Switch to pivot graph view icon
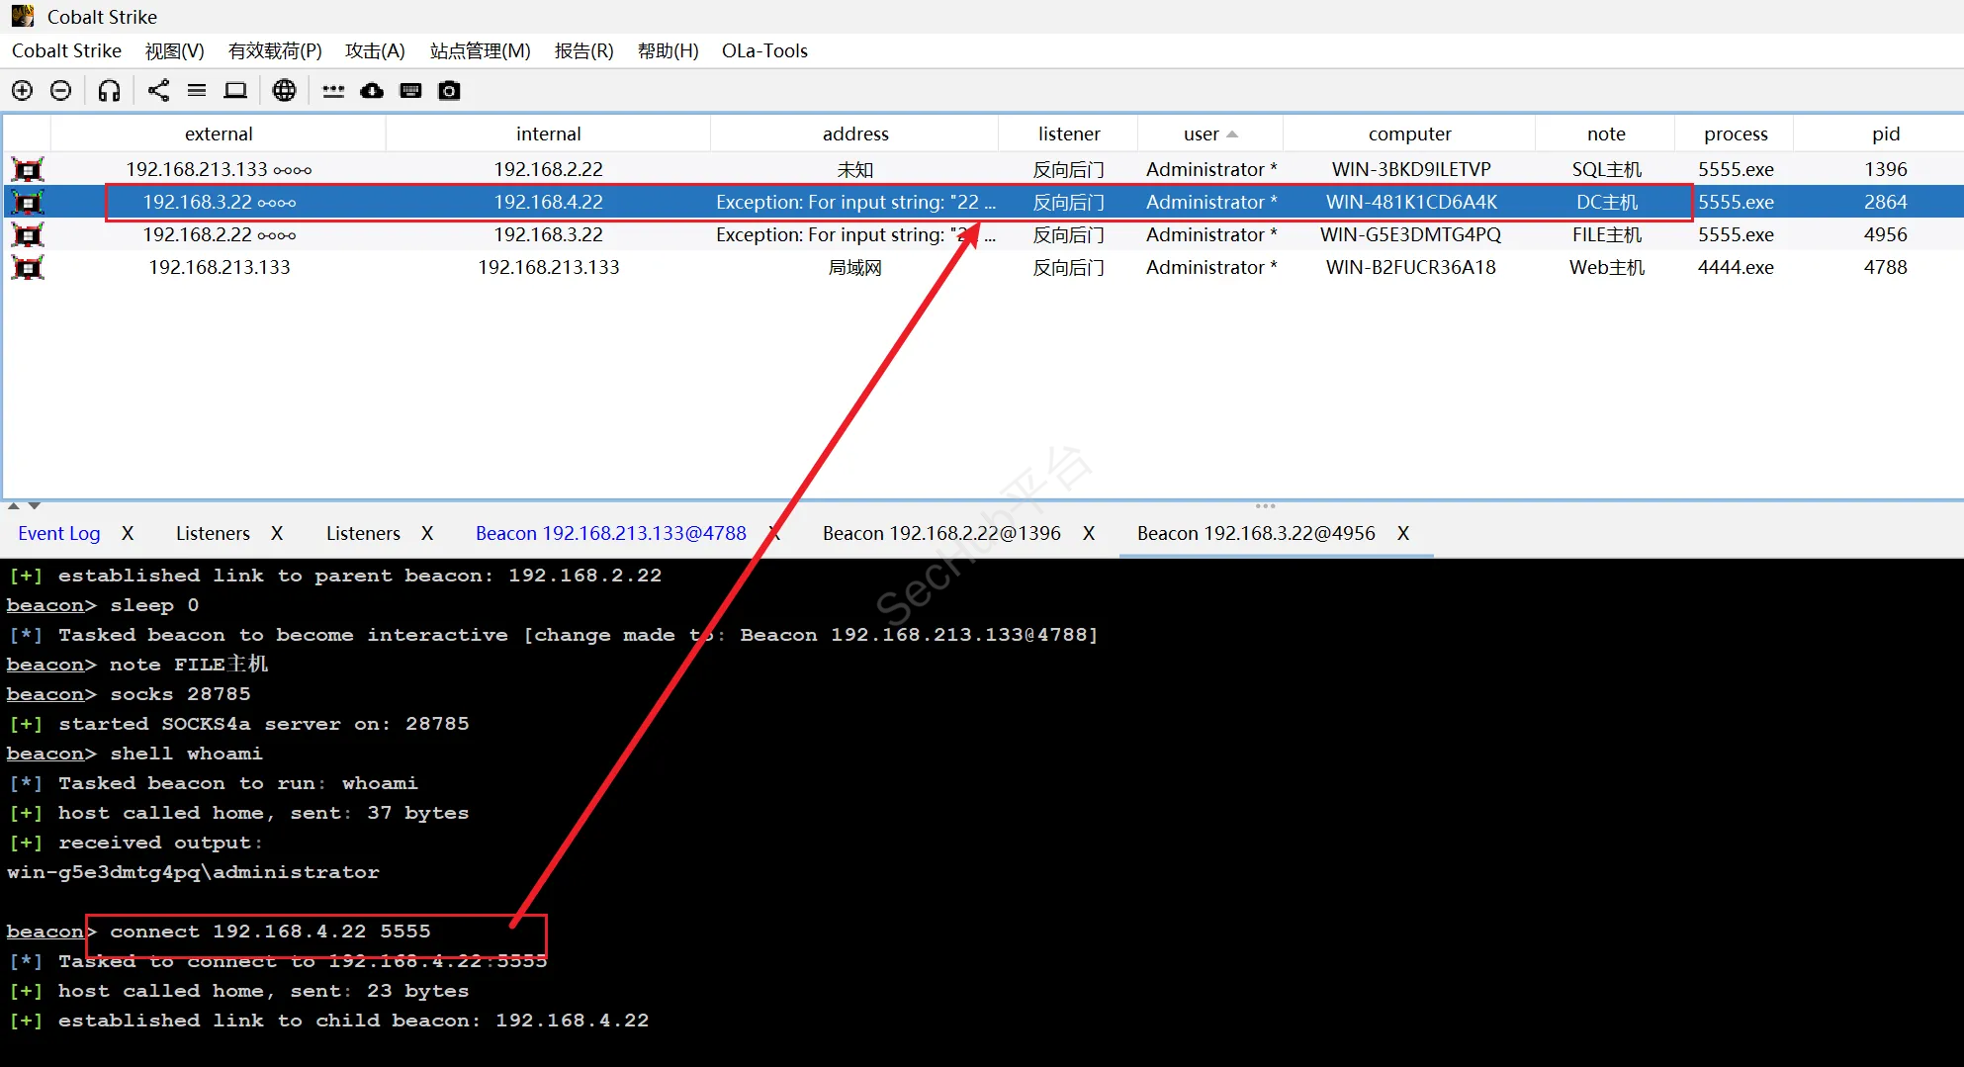 click(158, 91)
